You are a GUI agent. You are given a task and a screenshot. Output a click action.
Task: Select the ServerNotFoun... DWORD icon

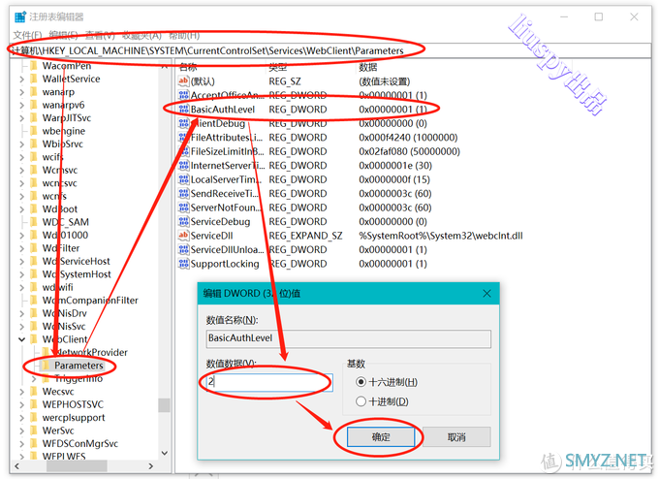183,208
